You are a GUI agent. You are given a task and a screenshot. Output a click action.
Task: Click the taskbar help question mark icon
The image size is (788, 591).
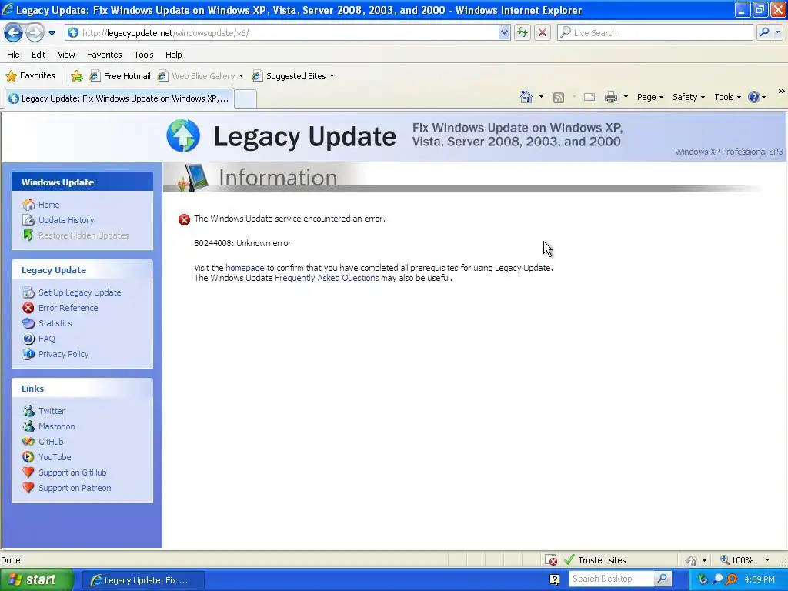click(x=554, y=579)
